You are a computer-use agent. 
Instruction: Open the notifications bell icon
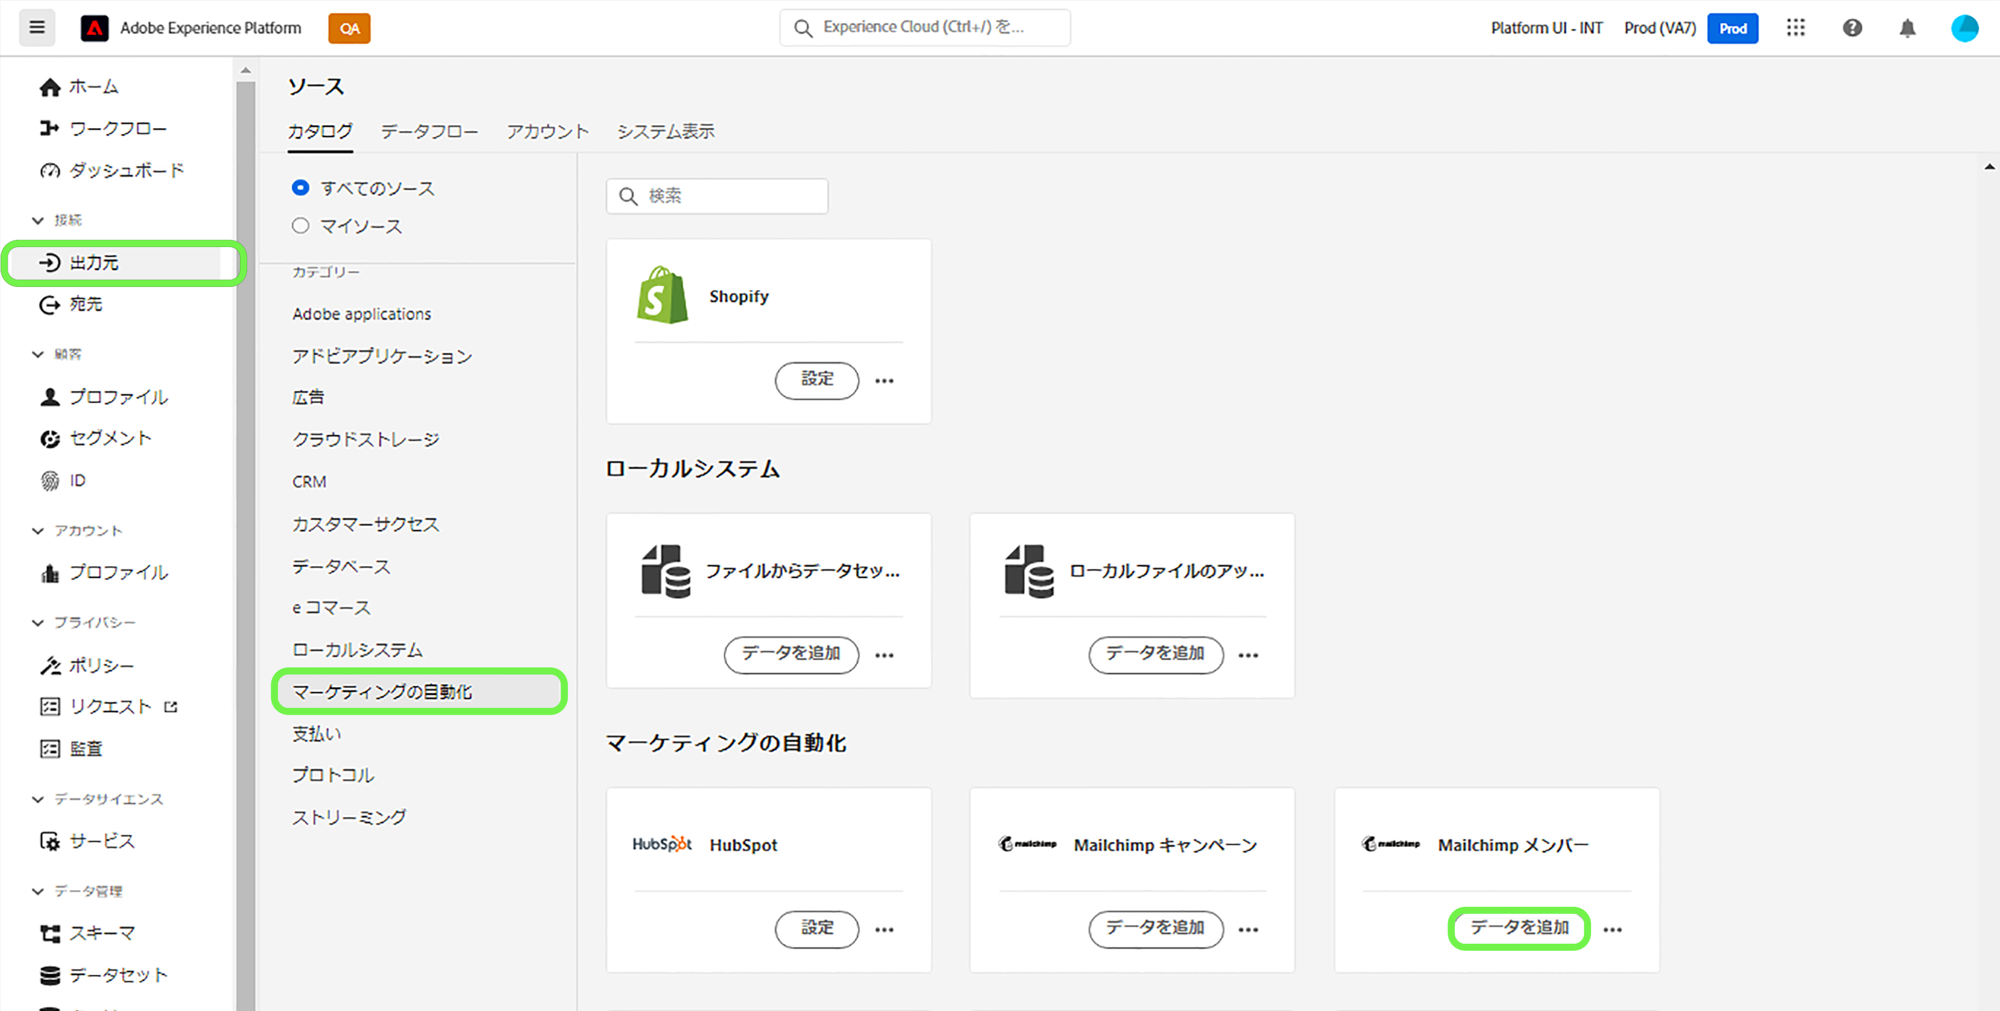(1907, 29)
